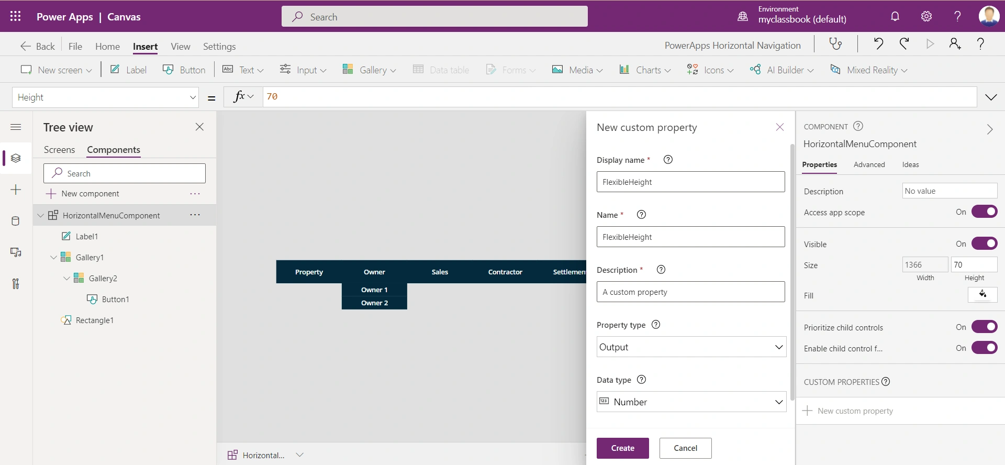Open the Advanced tab in component pane

[869, 164]
